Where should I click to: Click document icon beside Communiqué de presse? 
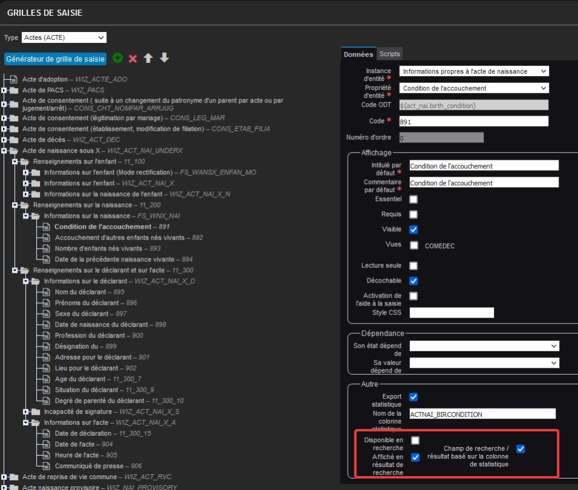46,466
